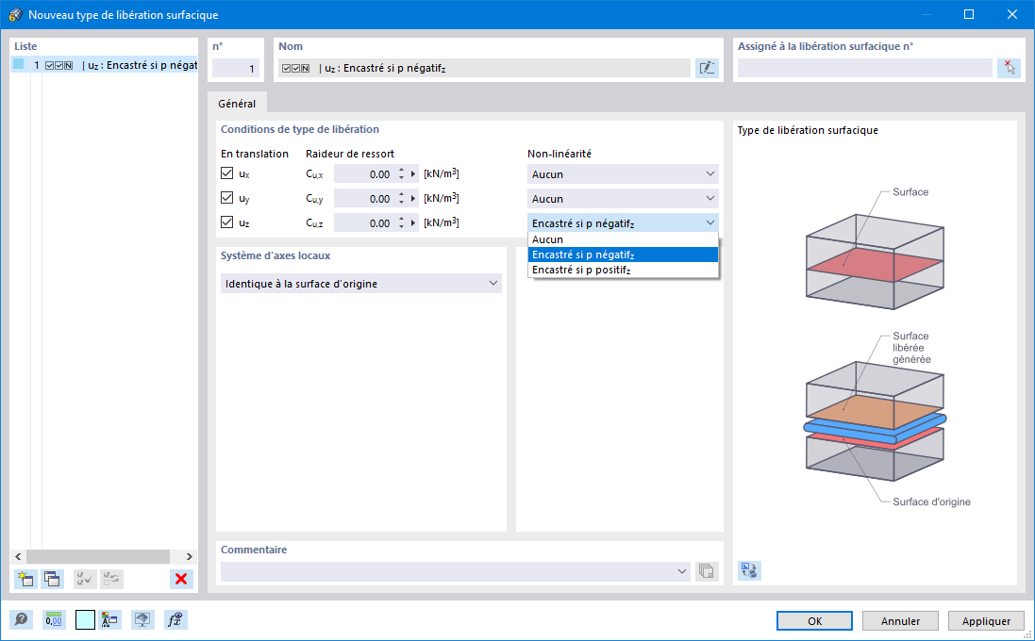Maximize the dialog window
This screenshot has width=1035, height=641.
(x=969, y=14)
